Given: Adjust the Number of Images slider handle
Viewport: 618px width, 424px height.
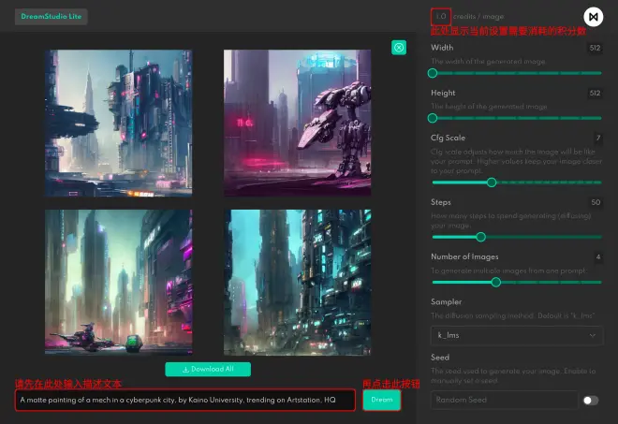Looking at the screenshot, I should pos(496,282).
